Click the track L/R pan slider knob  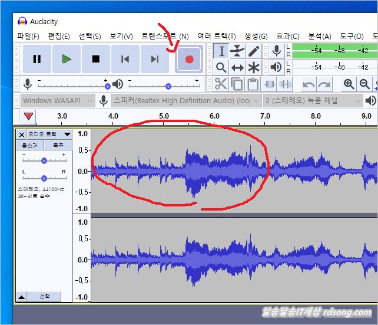(44, 178)
